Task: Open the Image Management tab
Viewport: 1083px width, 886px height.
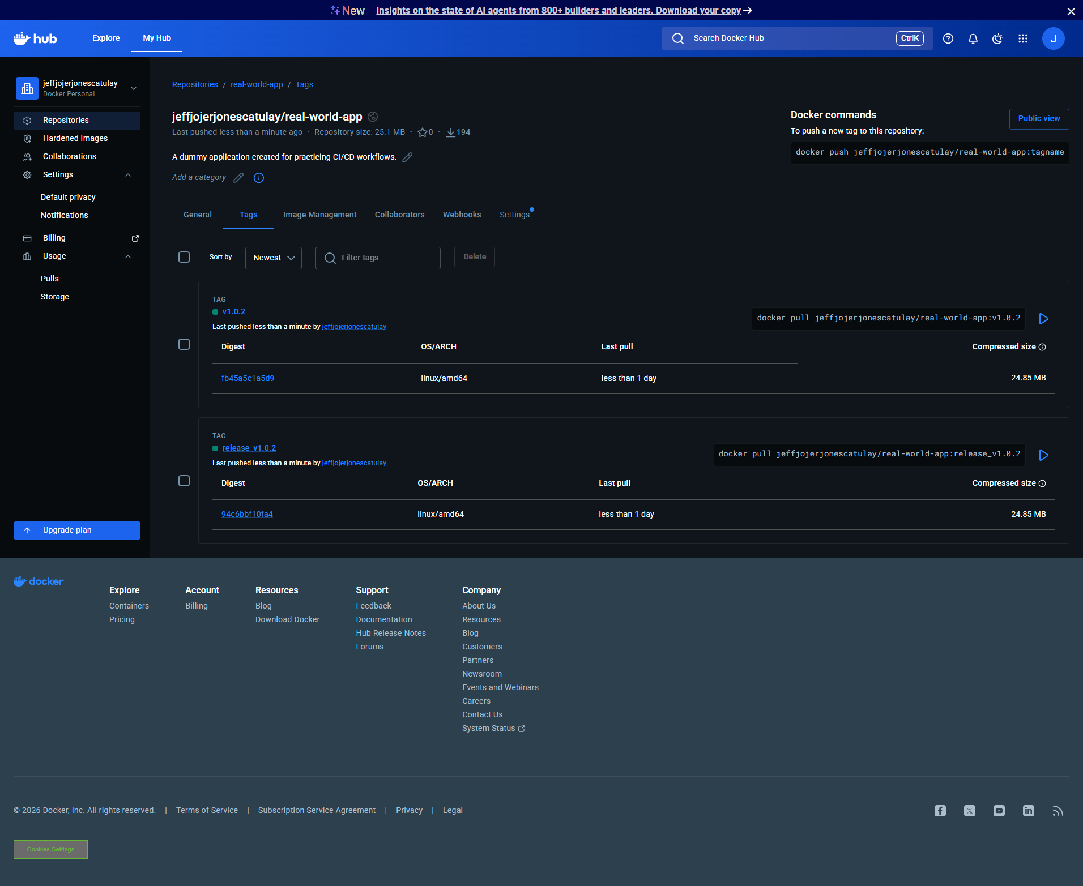Action: point(320,215)
